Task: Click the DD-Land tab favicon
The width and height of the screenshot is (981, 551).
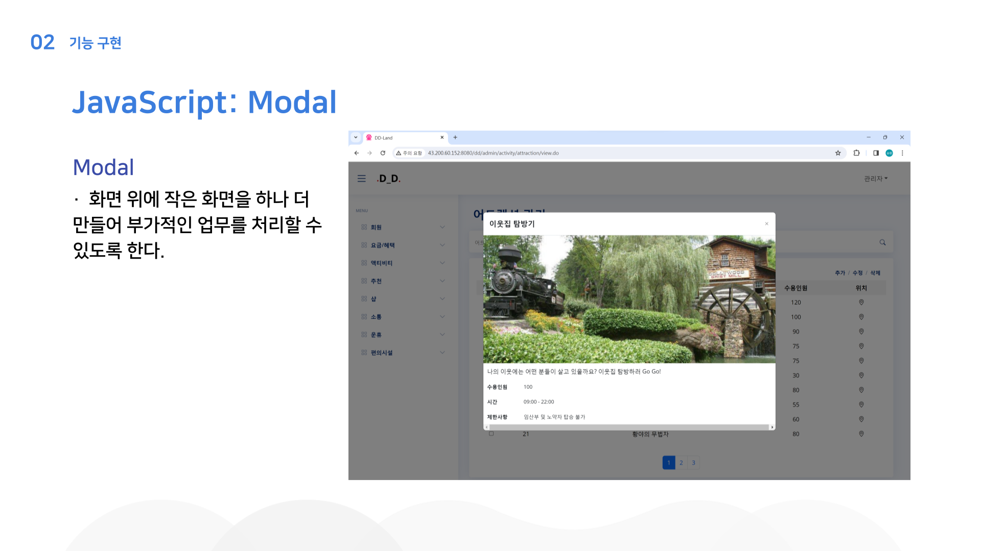Action: (369, 137)
